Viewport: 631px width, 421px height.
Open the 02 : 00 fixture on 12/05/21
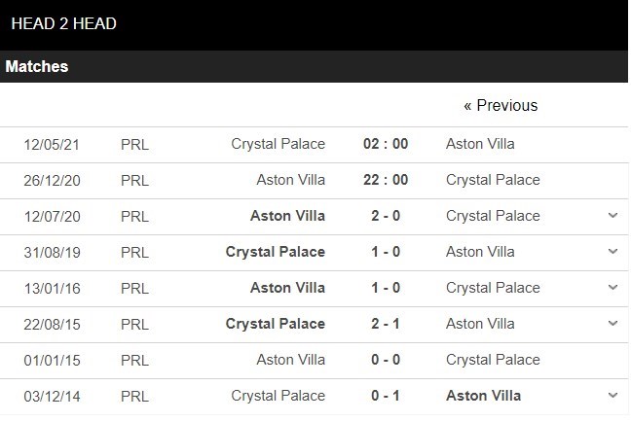386,144
